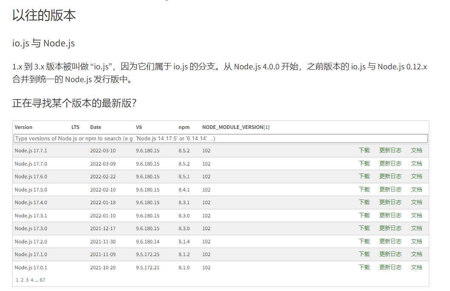Click the date 2021-10-20 cell
This screenshot has width=450, height=291.
[103, 268]
